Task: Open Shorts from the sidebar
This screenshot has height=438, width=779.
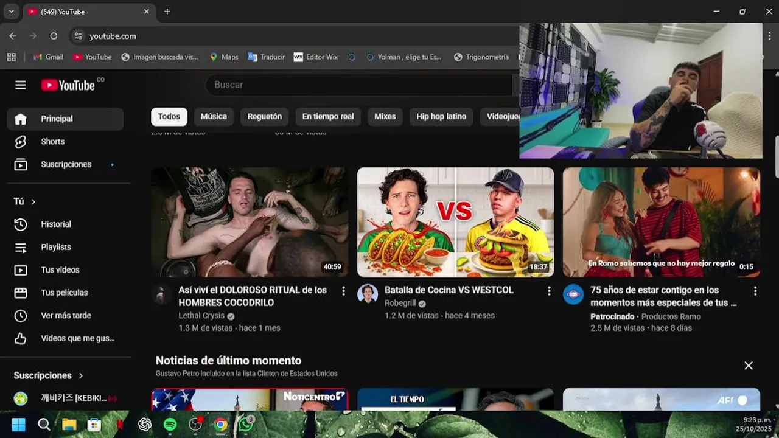Action: 65,141
